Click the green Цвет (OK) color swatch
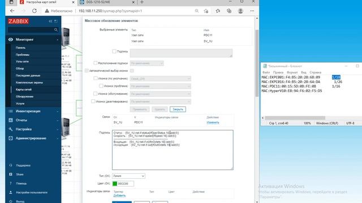Screen dimensions: 362x203 click(x=115, y=184)
